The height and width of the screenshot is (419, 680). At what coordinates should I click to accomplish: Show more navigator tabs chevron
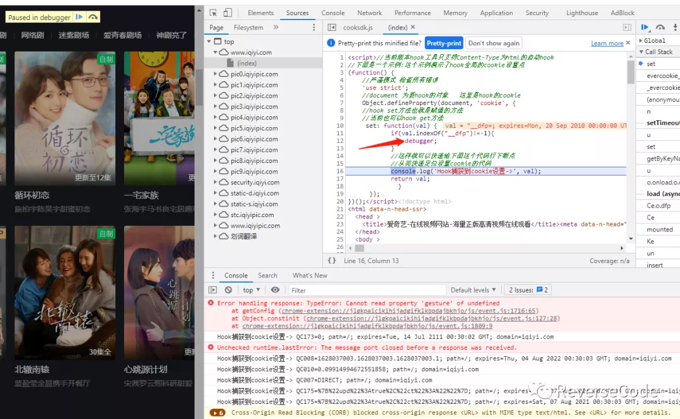coord(276,27)
